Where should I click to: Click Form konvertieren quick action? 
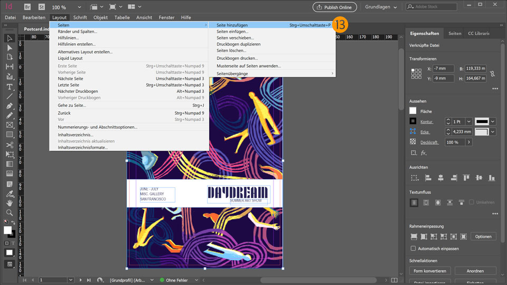[430, 271]
